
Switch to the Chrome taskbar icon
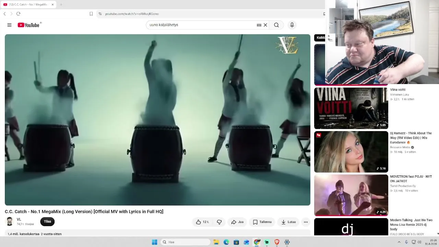(257, 242)
